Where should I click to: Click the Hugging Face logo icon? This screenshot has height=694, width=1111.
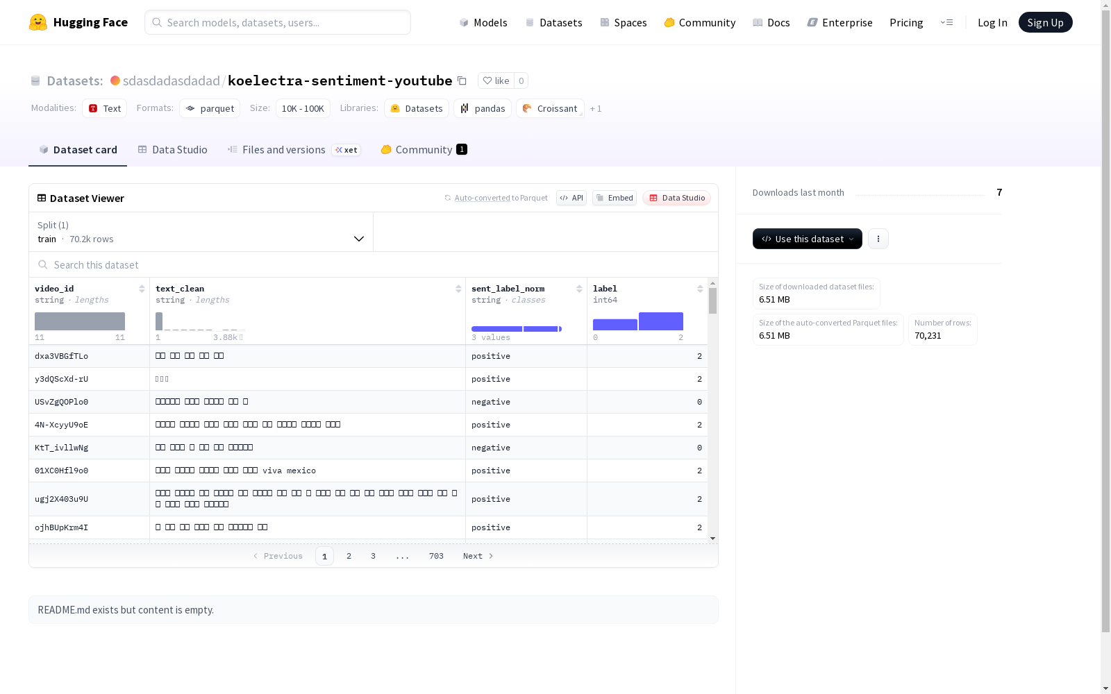coord(38,22)
